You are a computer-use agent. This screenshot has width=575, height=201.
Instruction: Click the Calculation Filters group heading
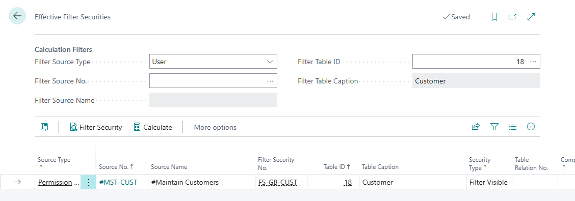[63, 49]
